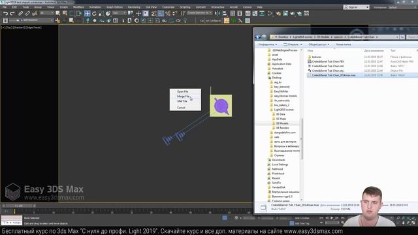
Task: Select the textures folder in the file list
Action: click(316, 57)
